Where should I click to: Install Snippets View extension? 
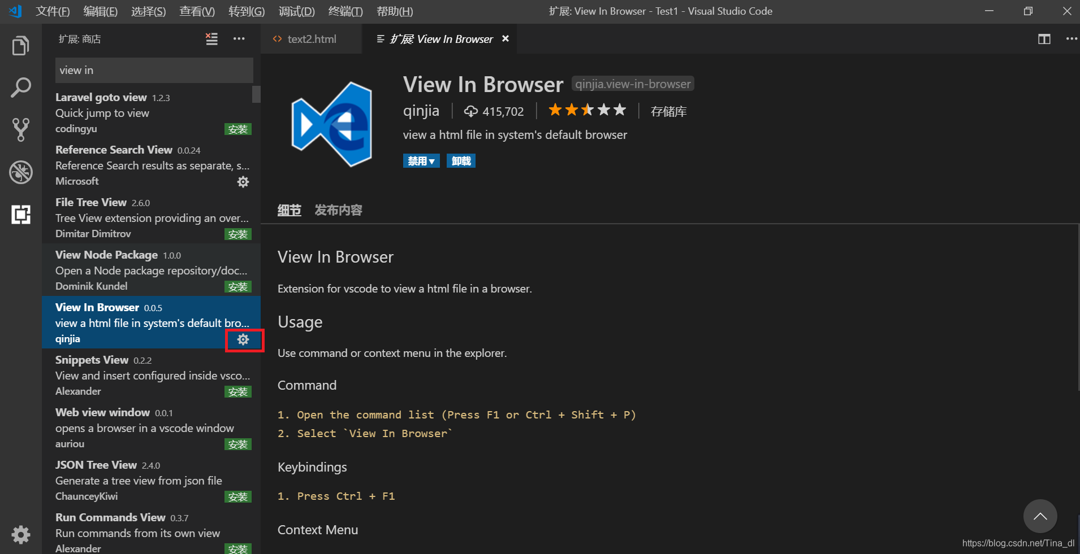point(237,392)
